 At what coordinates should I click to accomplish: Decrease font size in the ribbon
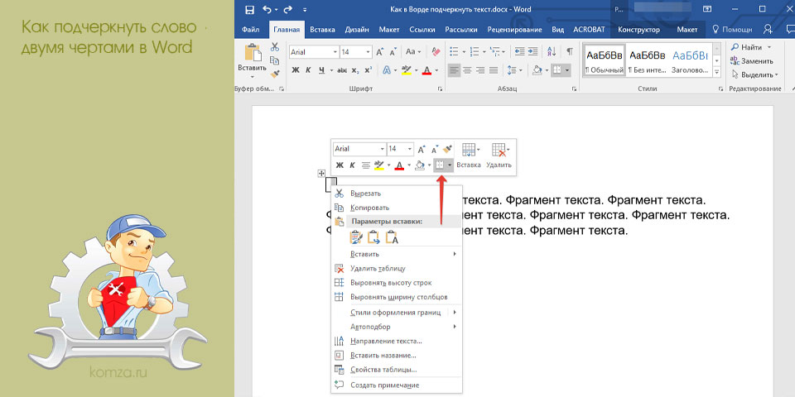click(x=393, y=51)
